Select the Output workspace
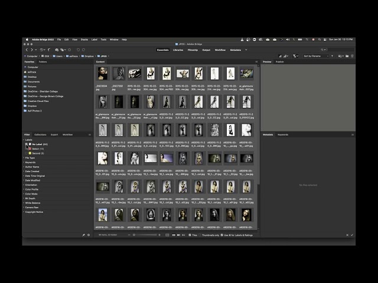378x283 pixels. (x=206, y=50)
